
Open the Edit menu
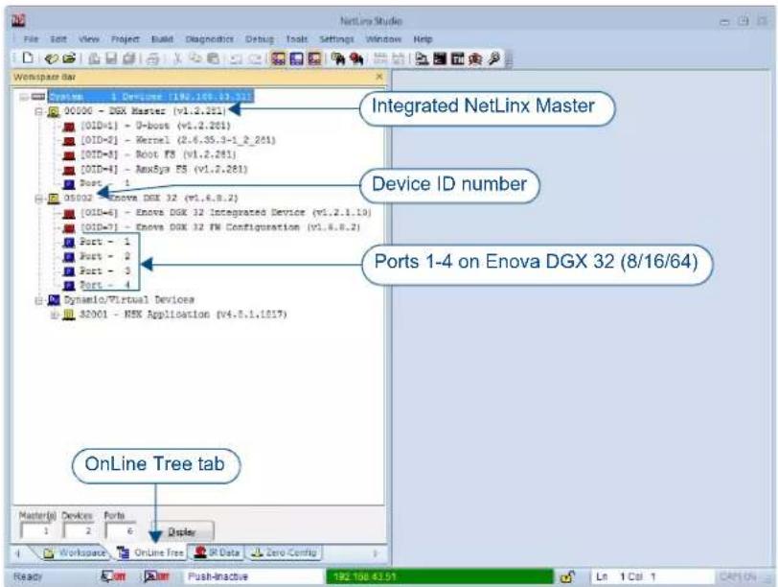tap(58, 38)
